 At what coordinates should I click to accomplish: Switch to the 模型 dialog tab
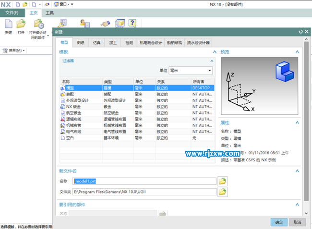pyautogui.click(x=64, y=42)
